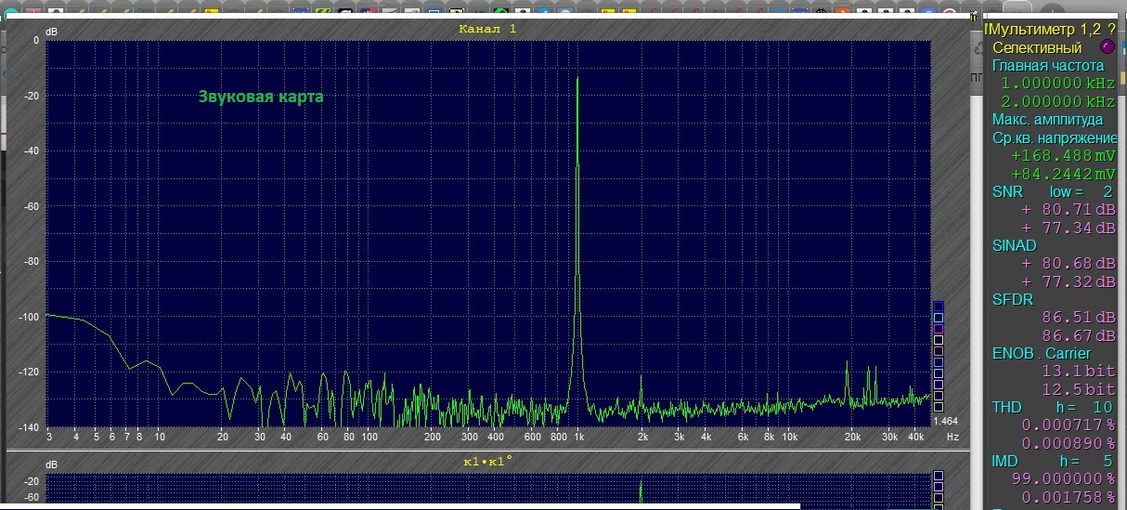Click the Селективный mode label

pos(1037,47)
